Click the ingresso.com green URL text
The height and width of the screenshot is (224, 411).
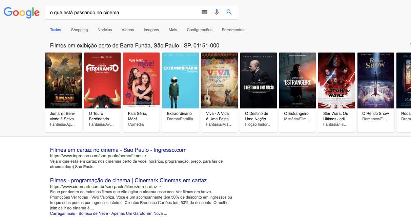pos(96,156)
